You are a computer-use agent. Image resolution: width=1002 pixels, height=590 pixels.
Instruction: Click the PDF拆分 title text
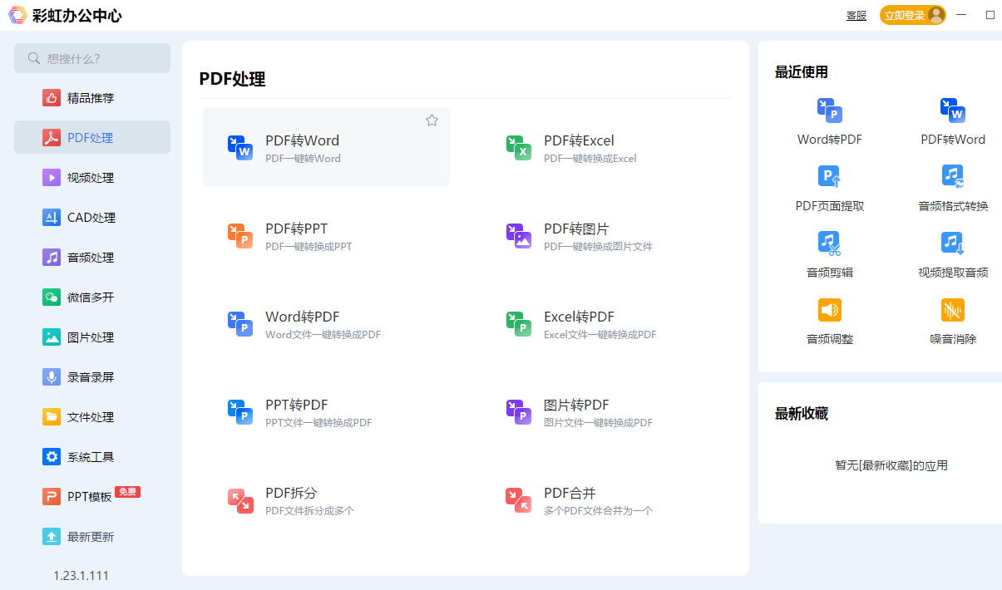(x=291, y=493)
